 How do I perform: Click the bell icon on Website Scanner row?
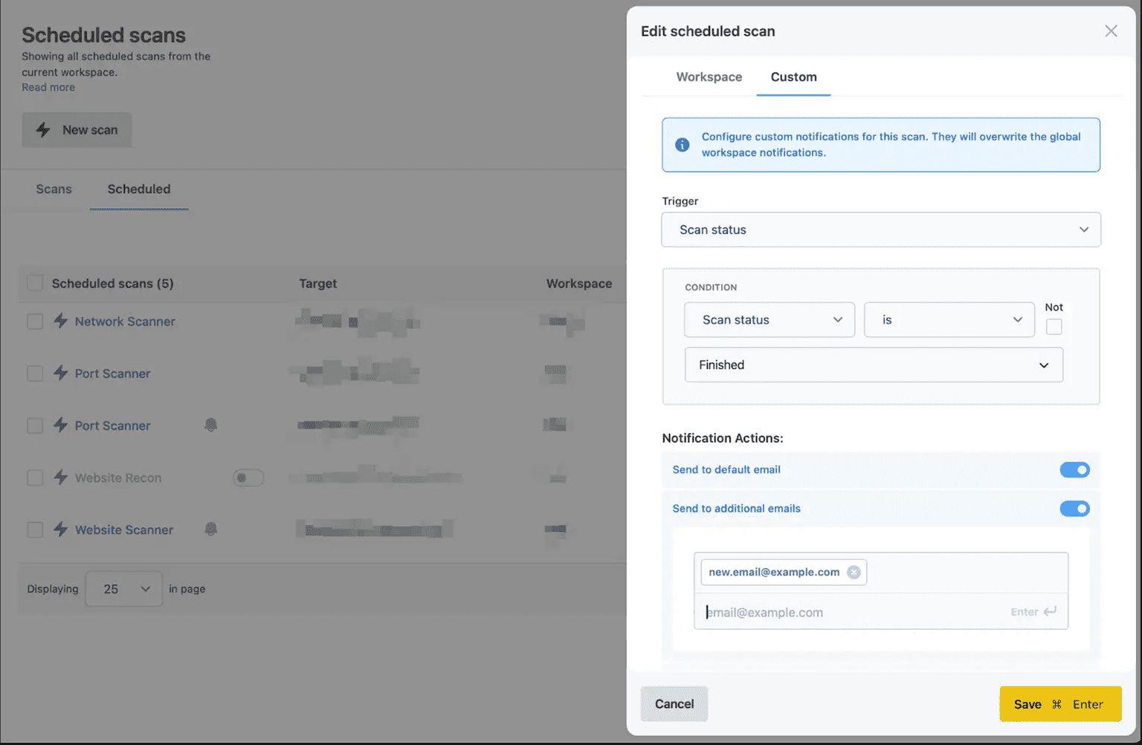211,529
